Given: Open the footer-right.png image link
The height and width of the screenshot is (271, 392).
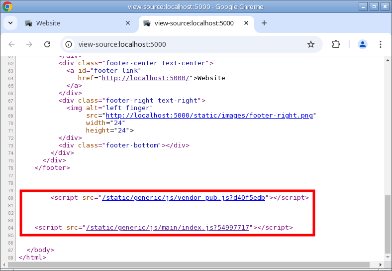Looking at the screenshot, I should 209,116.
